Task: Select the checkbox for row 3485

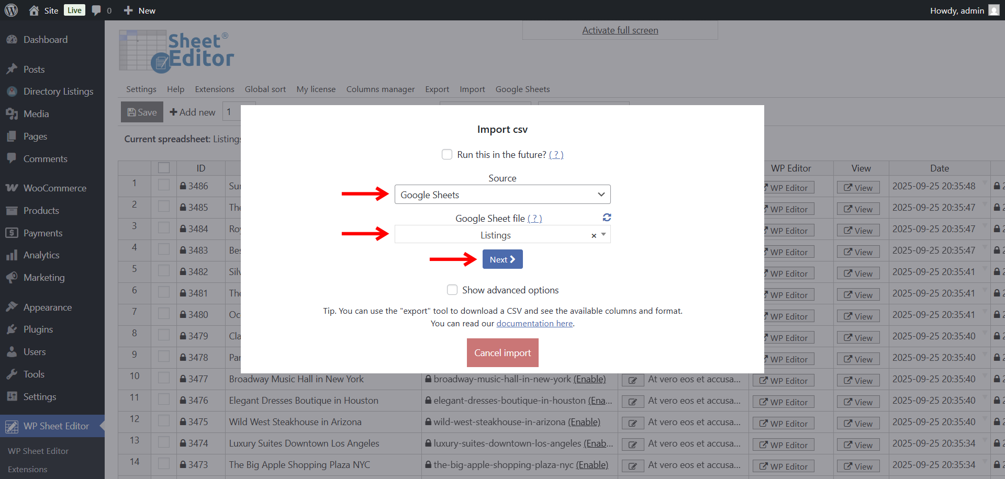Action: (164, 207)
